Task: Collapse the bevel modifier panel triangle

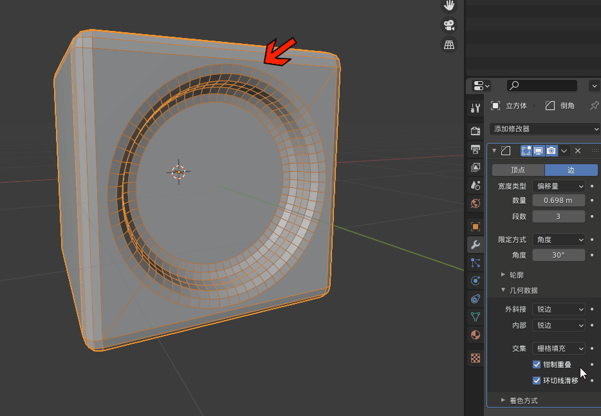Action: click(x=494, y=151)
